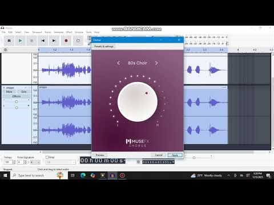Close the second track using its X
Screen dimensions: 274x205
click(x=4, y=88)
